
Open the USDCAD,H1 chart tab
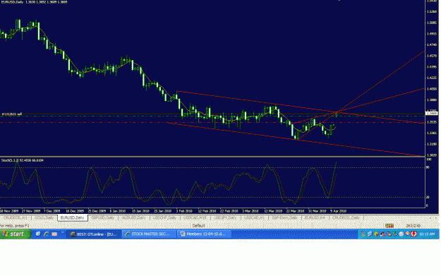pos(255,217)
